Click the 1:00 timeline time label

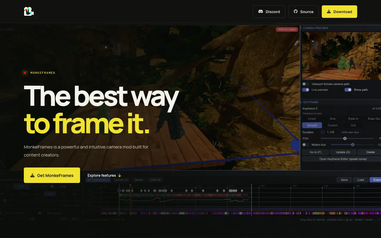[x=294, y=186]
